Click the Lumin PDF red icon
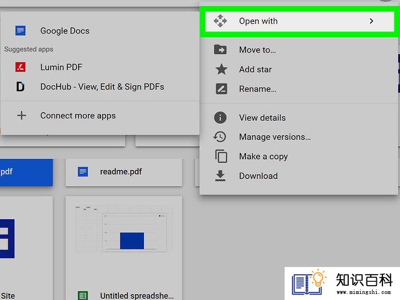This screenshot has width=400, height=300. pyautogui.click(x=20, y=67)
